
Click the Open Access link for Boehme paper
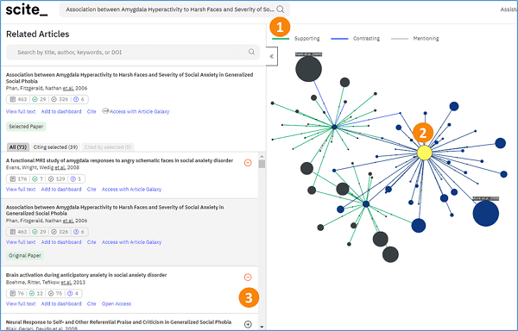point(117,303)
